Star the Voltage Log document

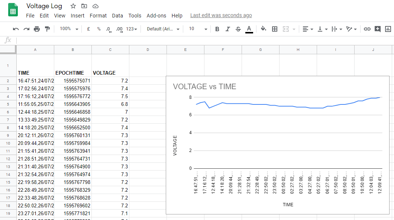(x=73, y=6)
